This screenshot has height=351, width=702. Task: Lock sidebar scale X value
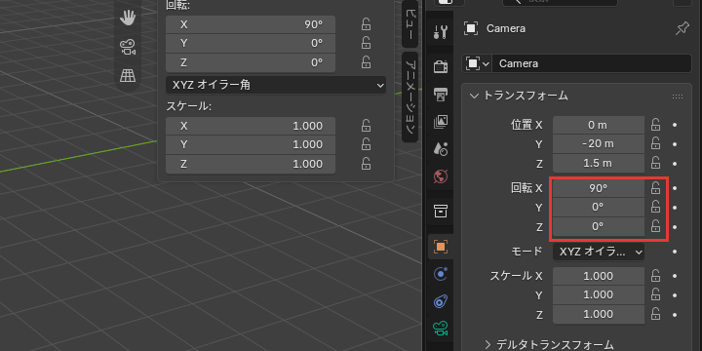click(x=366, y=126)
